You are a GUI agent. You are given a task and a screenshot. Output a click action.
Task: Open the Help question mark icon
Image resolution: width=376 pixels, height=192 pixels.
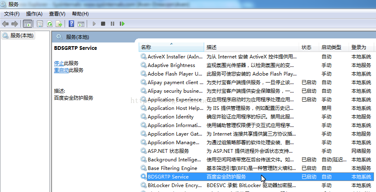71,24
